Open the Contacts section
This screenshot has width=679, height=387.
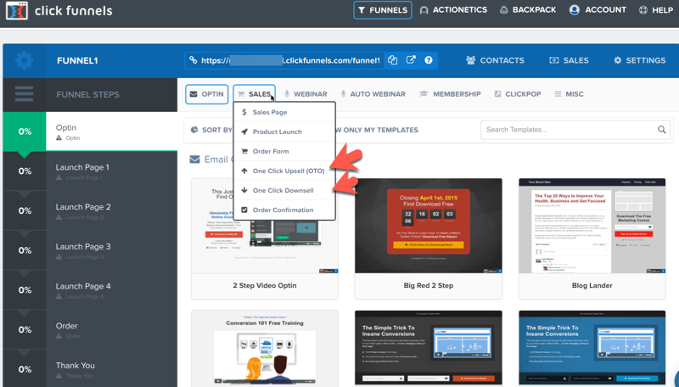(495, 60)
